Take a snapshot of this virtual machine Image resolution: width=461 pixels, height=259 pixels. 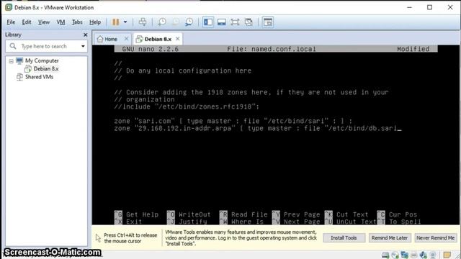pos(161,22)
